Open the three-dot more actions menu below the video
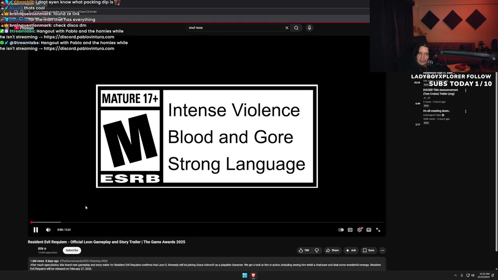The width and height of the screenshot is (498, 280). pyautogui.click(x=382, y=250)
